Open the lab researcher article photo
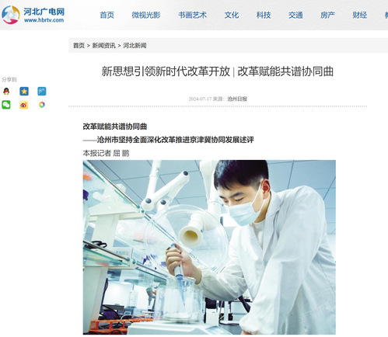 click(x=209, y=247)
